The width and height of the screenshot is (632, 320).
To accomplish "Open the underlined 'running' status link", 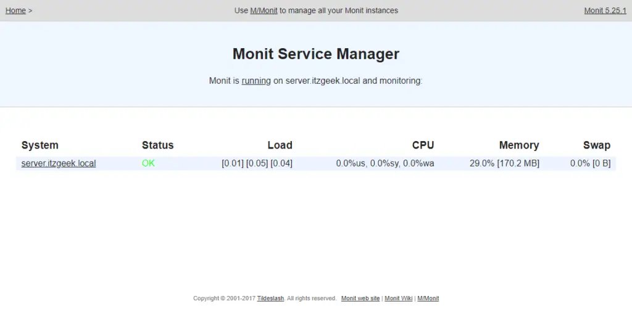I will point(256,81).
